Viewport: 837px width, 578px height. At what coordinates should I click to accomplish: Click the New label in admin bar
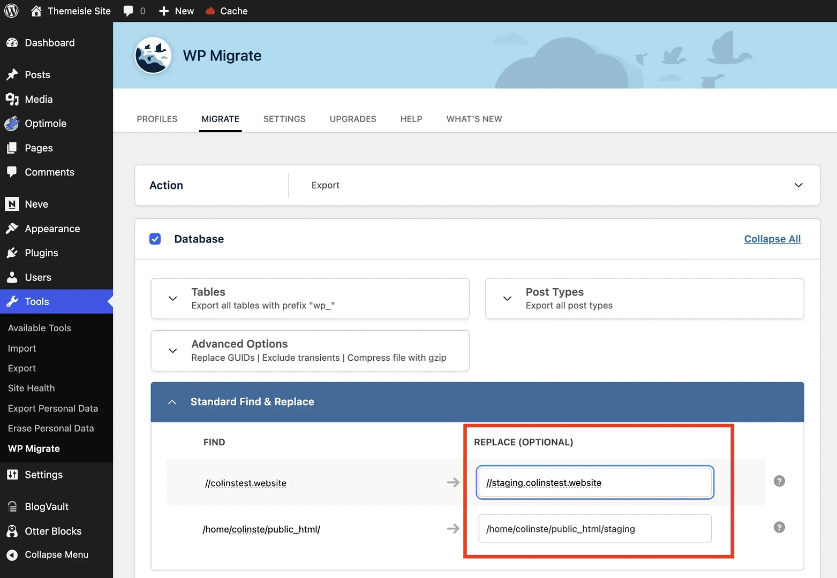tap(184, 11)
